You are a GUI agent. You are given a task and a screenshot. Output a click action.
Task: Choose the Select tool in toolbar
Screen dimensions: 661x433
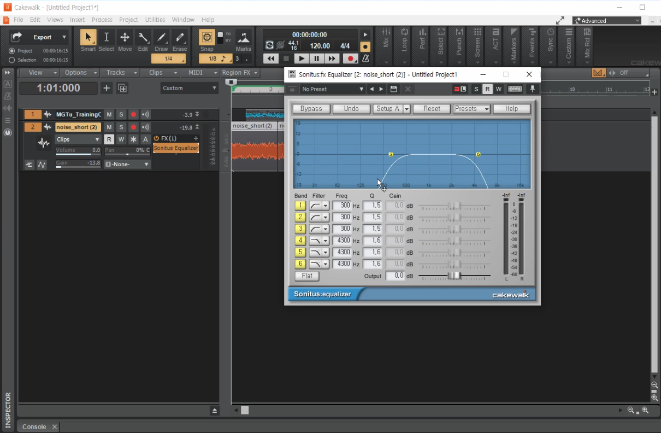[107, 37]
